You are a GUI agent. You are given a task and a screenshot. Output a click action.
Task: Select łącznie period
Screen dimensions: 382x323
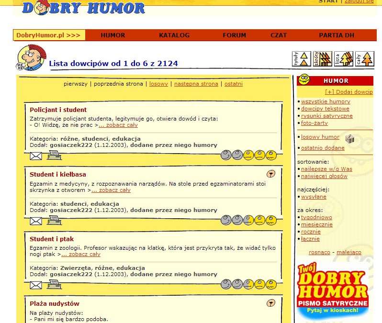click(x=310, y=239)
